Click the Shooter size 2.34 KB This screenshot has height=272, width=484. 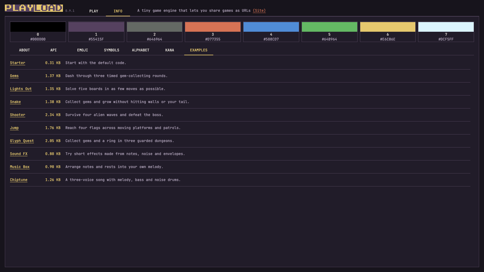click(53, 115)
